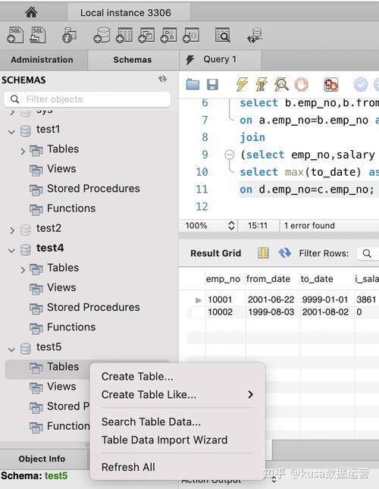Expand Tables under test4
The height and width of the screenshot is (489, 379).
[23, 270]
